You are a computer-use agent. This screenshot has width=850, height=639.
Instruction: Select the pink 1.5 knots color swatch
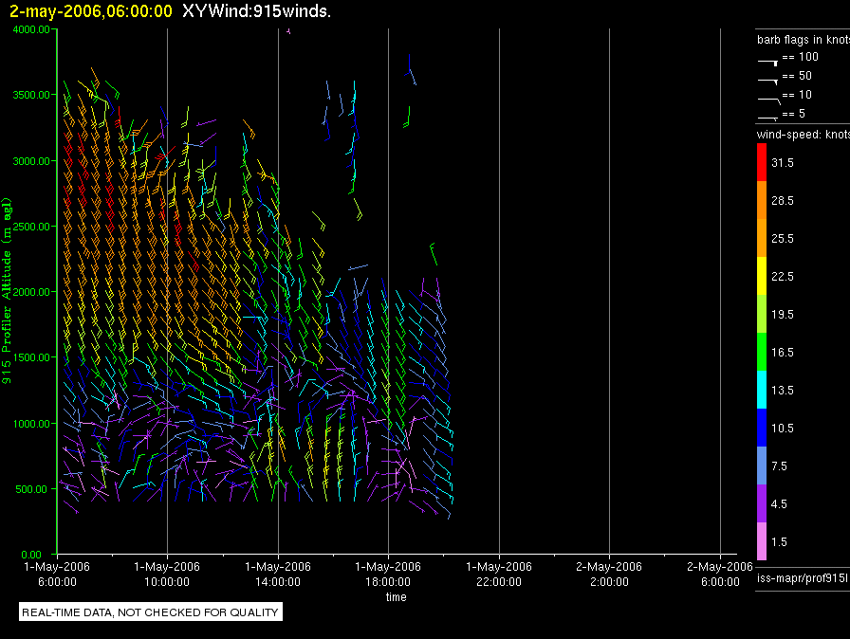click(x=762, y=541)
